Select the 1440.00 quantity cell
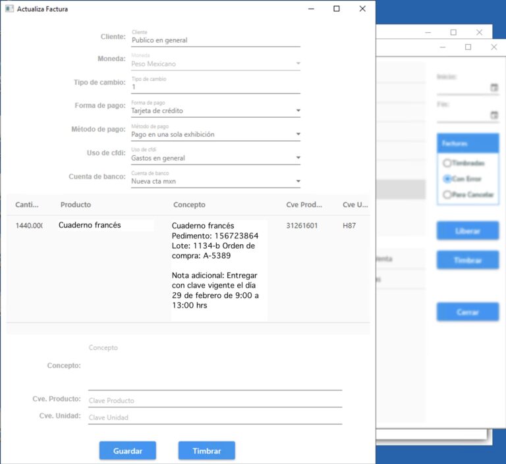 click(29, 225)
